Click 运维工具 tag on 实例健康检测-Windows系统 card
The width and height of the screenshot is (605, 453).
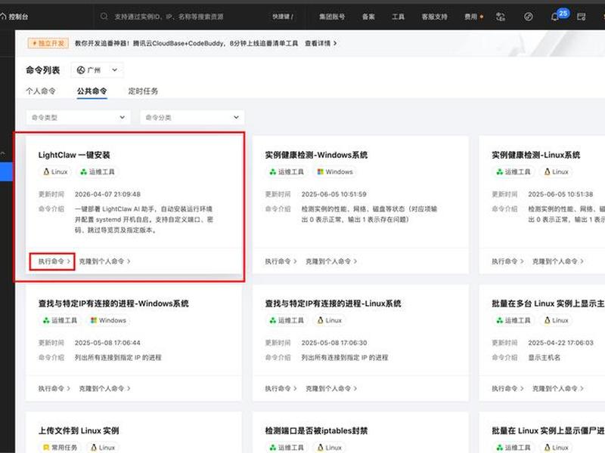(x=287, y=172)
